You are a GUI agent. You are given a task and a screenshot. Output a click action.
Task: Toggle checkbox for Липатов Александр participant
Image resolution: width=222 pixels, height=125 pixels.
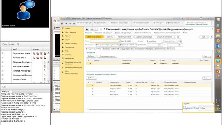point(2,70)
